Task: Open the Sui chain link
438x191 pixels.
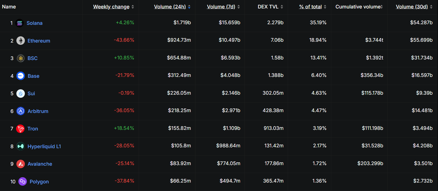Action: tap(31, 94)
